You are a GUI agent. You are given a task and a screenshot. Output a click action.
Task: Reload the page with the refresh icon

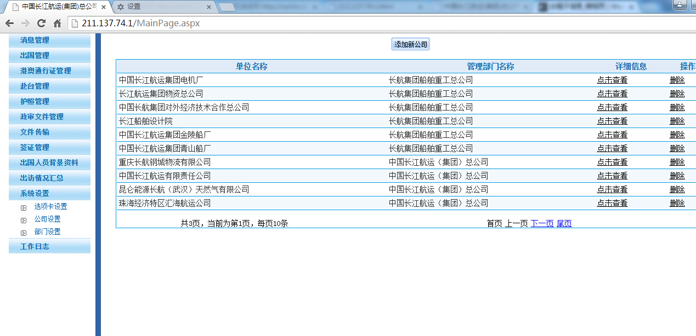[x=41, y=24]
